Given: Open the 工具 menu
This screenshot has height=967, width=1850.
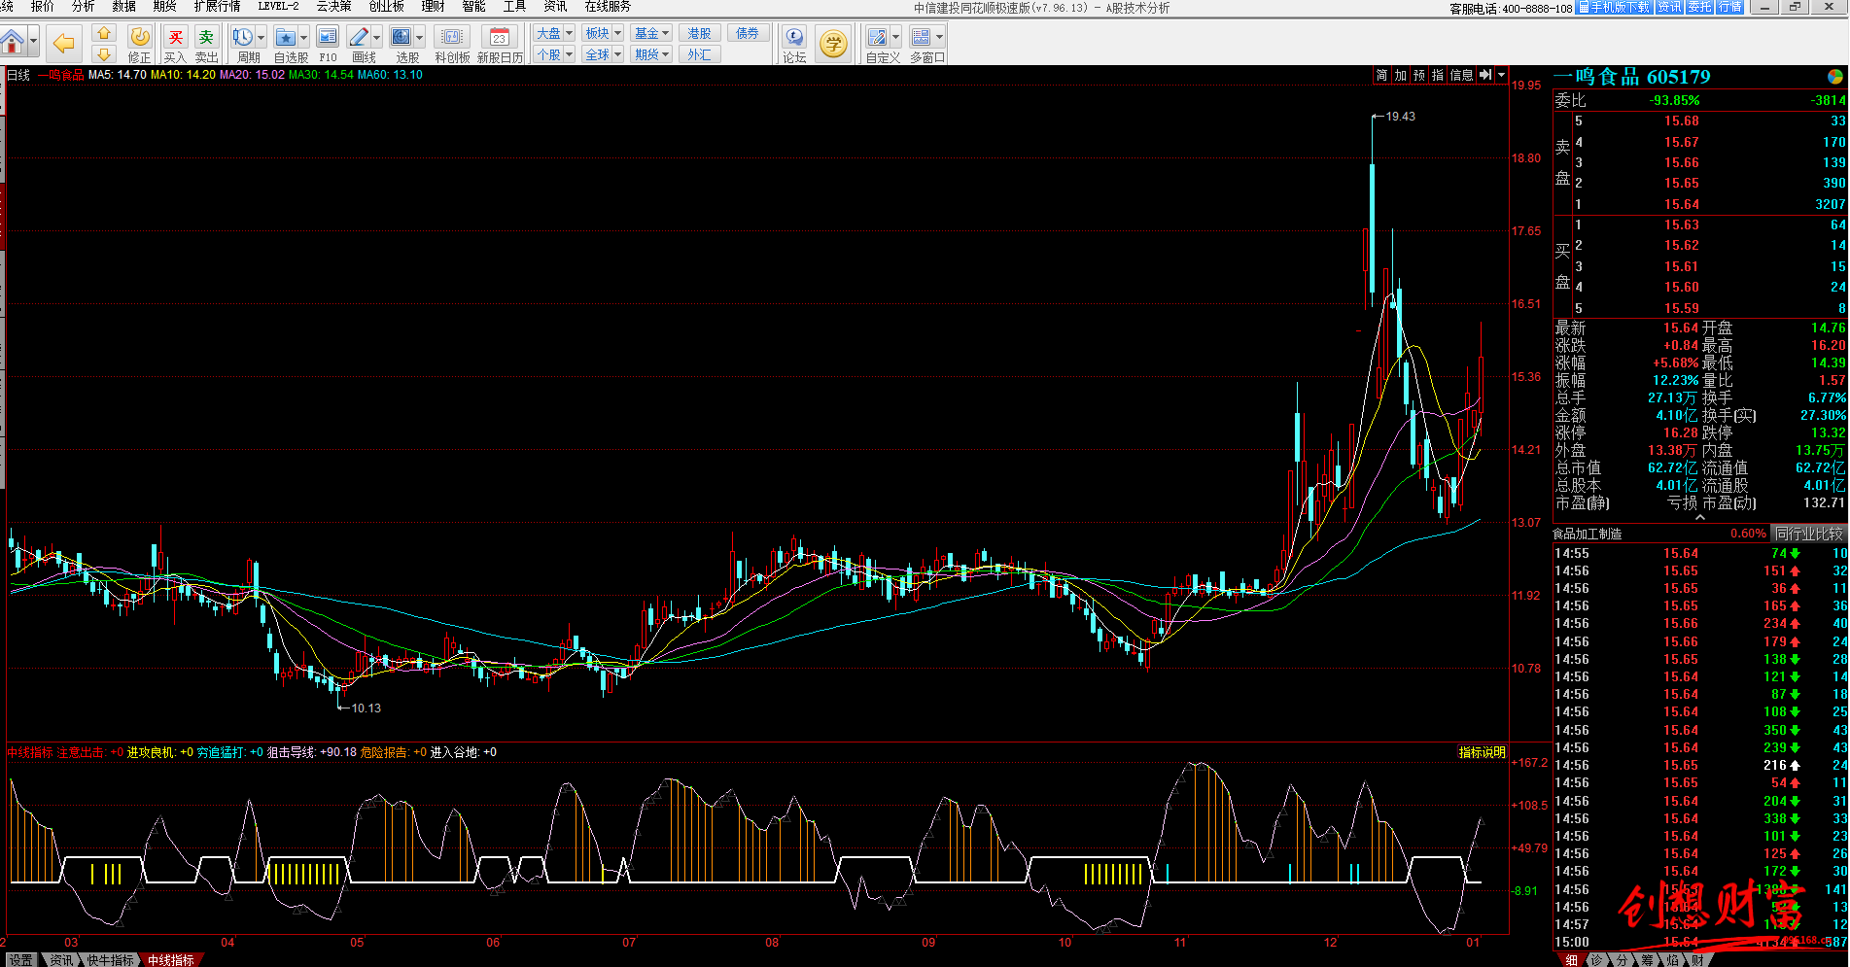Looking at the screenshot, I should point(514,7).
